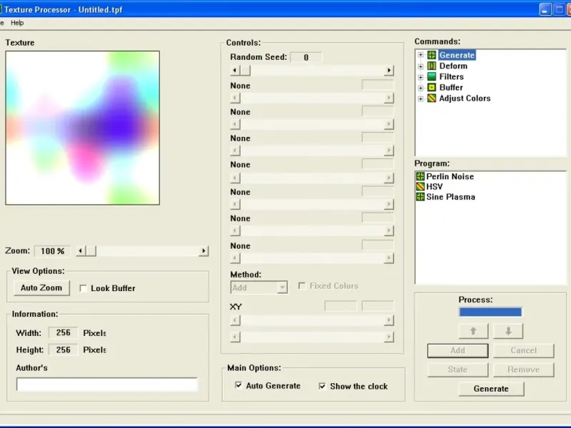Click the Auto Zoom button
This screenshot has width=571, height=428.
point(41,288)
